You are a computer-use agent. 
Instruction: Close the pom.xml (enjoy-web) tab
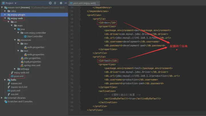(98, 3)
